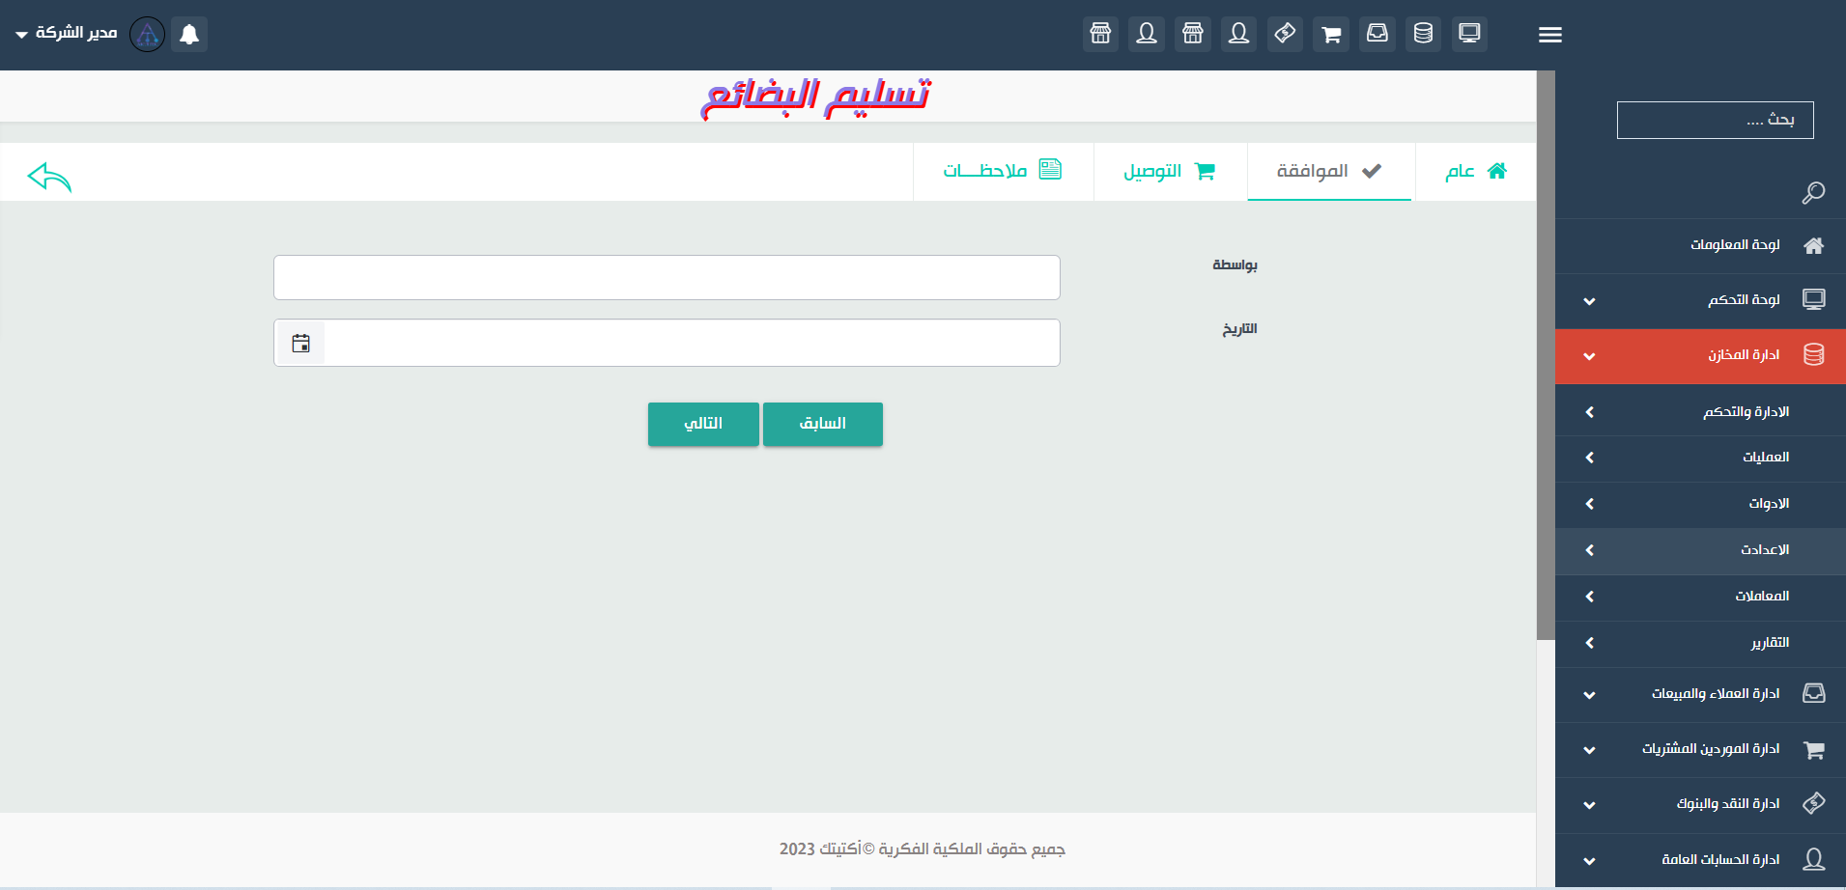Click the تسليم البضائع page title
Viewport: 1846px width, 890px height.
click(816, 97)
